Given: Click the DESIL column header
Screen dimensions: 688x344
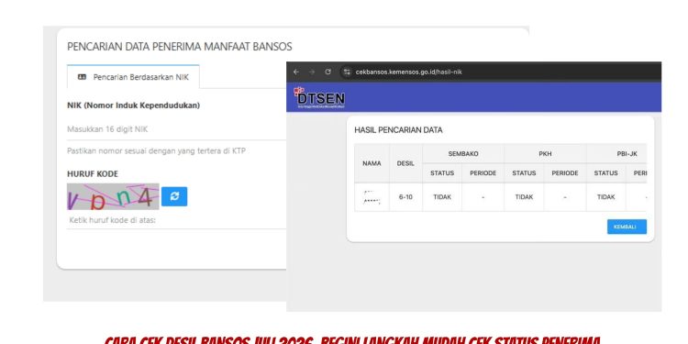Looking at the screenshot, I should click(405, 163).
